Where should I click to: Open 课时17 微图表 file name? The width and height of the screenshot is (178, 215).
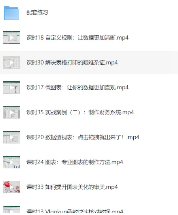pos(78,87)
